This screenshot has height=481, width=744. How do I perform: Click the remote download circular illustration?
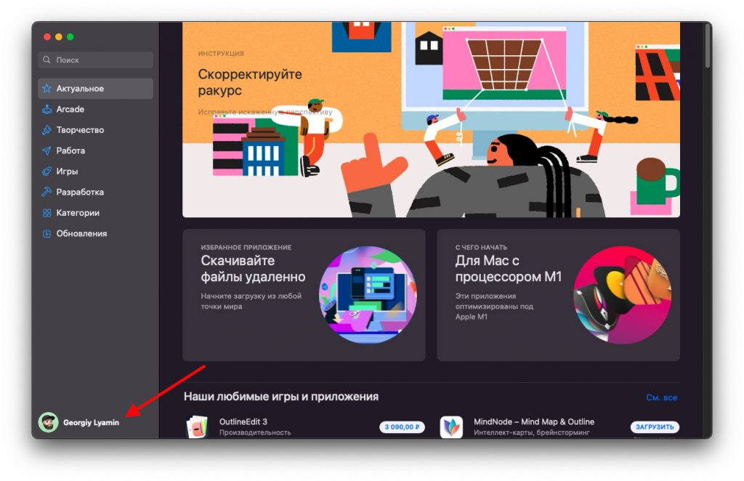click(x=368, y=294)
